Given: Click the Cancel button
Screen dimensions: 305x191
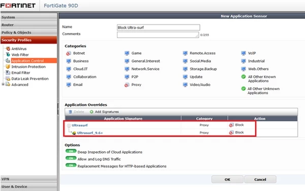Looking at the screenshot, I should 260,179.
